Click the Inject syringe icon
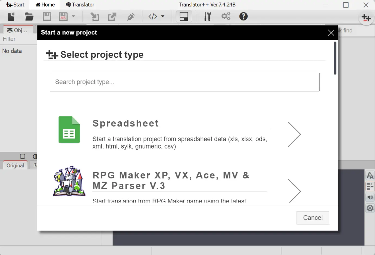 131,17
